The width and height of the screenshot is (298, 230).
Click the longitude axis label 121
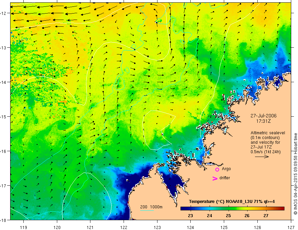pos(90,227)
